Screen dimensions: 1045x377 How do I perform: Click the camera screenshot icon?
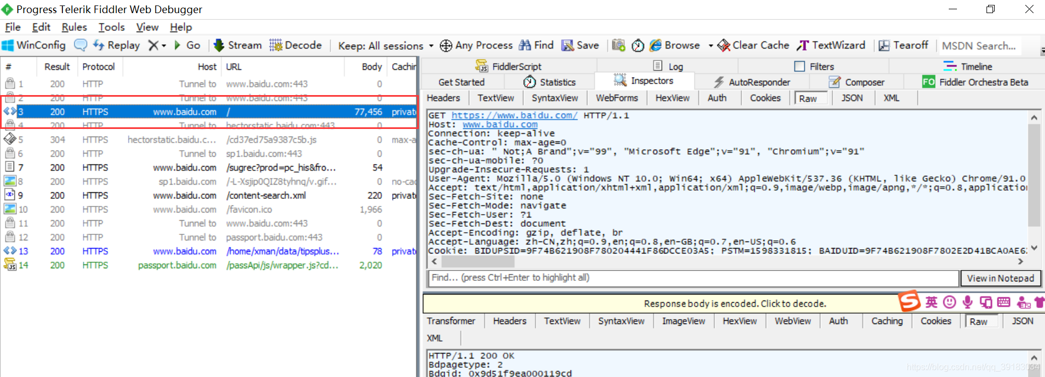tap(618, 45)
